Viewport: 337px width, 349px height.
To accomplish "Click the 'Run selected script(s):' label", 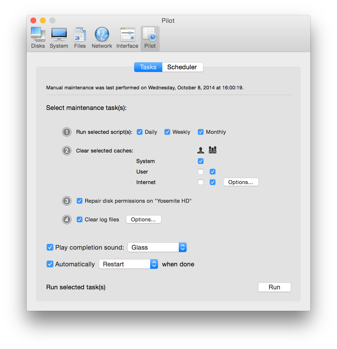I will click(104, 132).
